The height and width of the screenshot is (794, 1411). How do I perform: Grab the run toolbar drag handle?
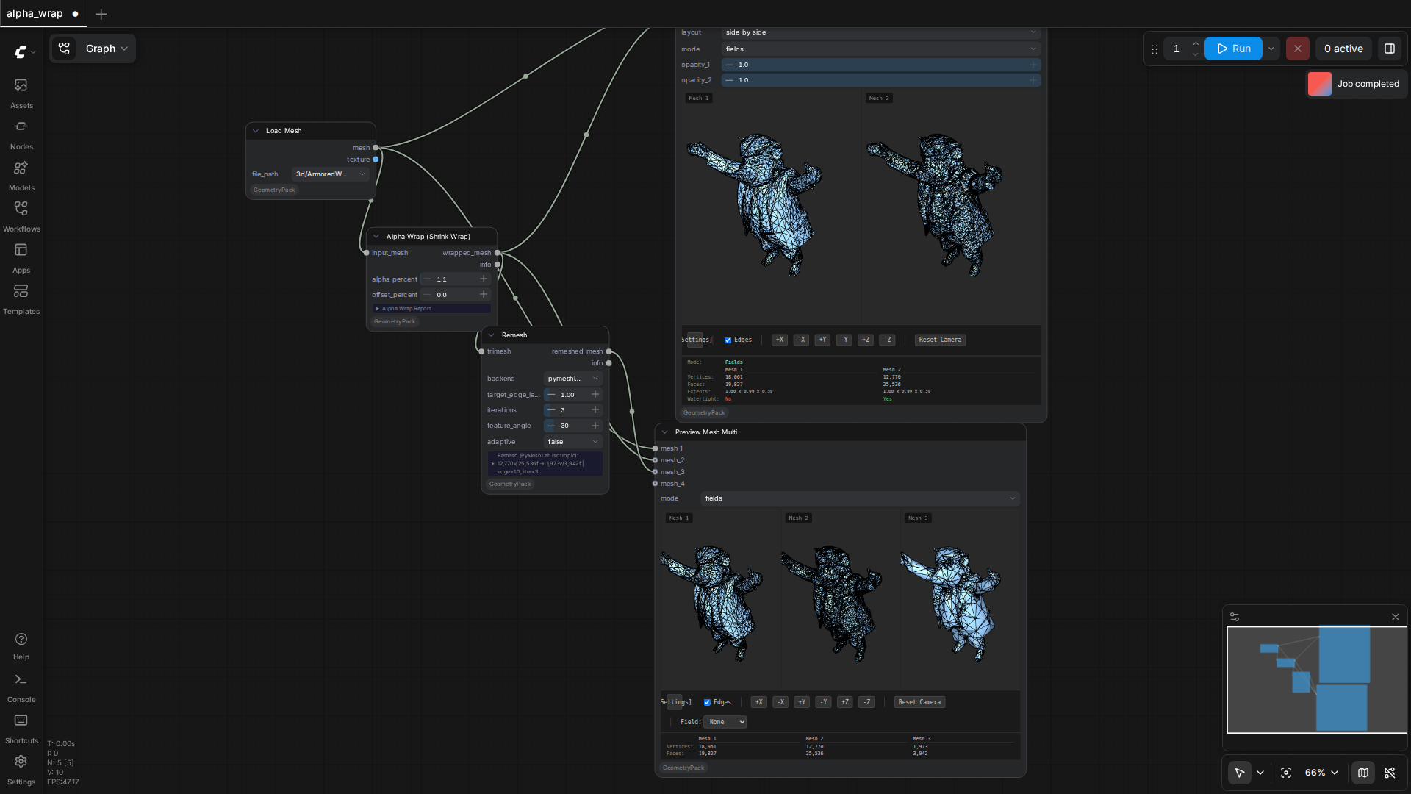(x=1155, y=49)
